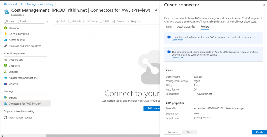Select Budgets in Cost Management section
Viewport: 267px width, 137px height.
(13, 72)
